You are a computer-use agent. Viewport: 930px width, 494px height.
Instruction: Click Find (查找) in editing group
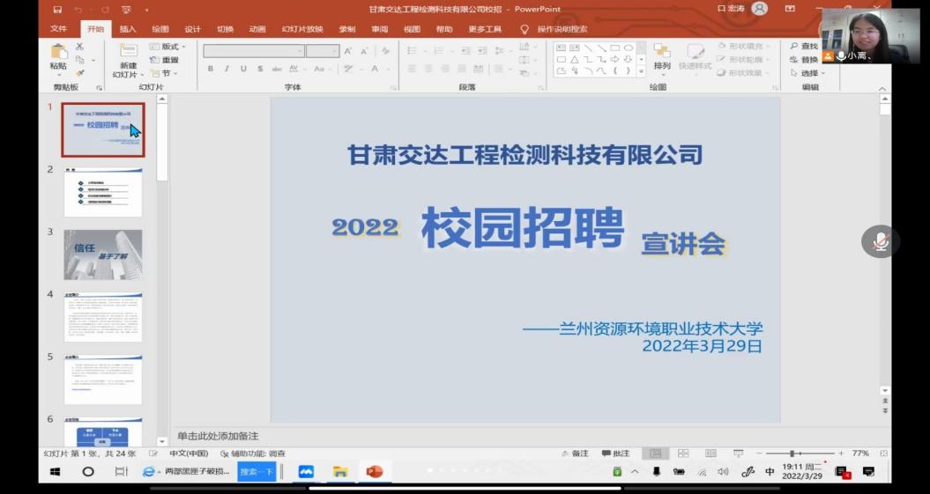804,46
